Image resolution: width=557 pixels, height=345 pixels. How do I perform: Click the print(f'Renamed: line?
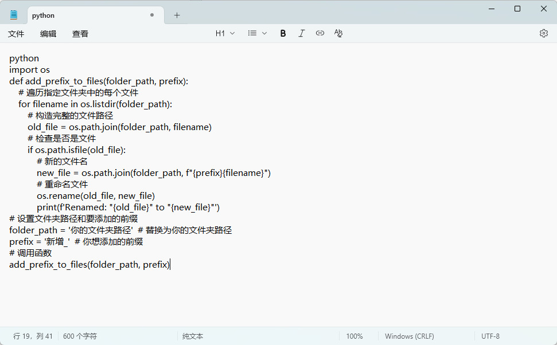[x=128, y=207]
